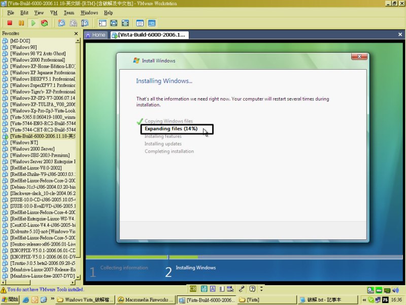Click the Internet Explorer quick launch icon
This screenshot has width=406, height=305.
(x=26, y=300)
